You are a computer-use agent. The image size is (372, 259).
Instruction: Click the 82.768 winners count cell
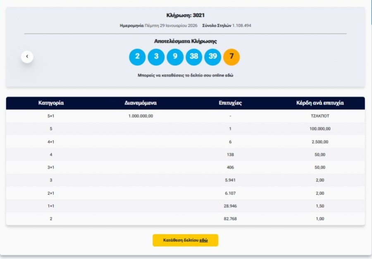click(x=230, y=219)
